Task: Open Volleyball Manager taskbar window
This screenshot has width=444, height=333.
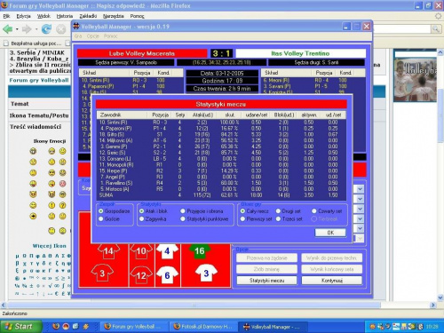Action: click(x=273, y=327)
